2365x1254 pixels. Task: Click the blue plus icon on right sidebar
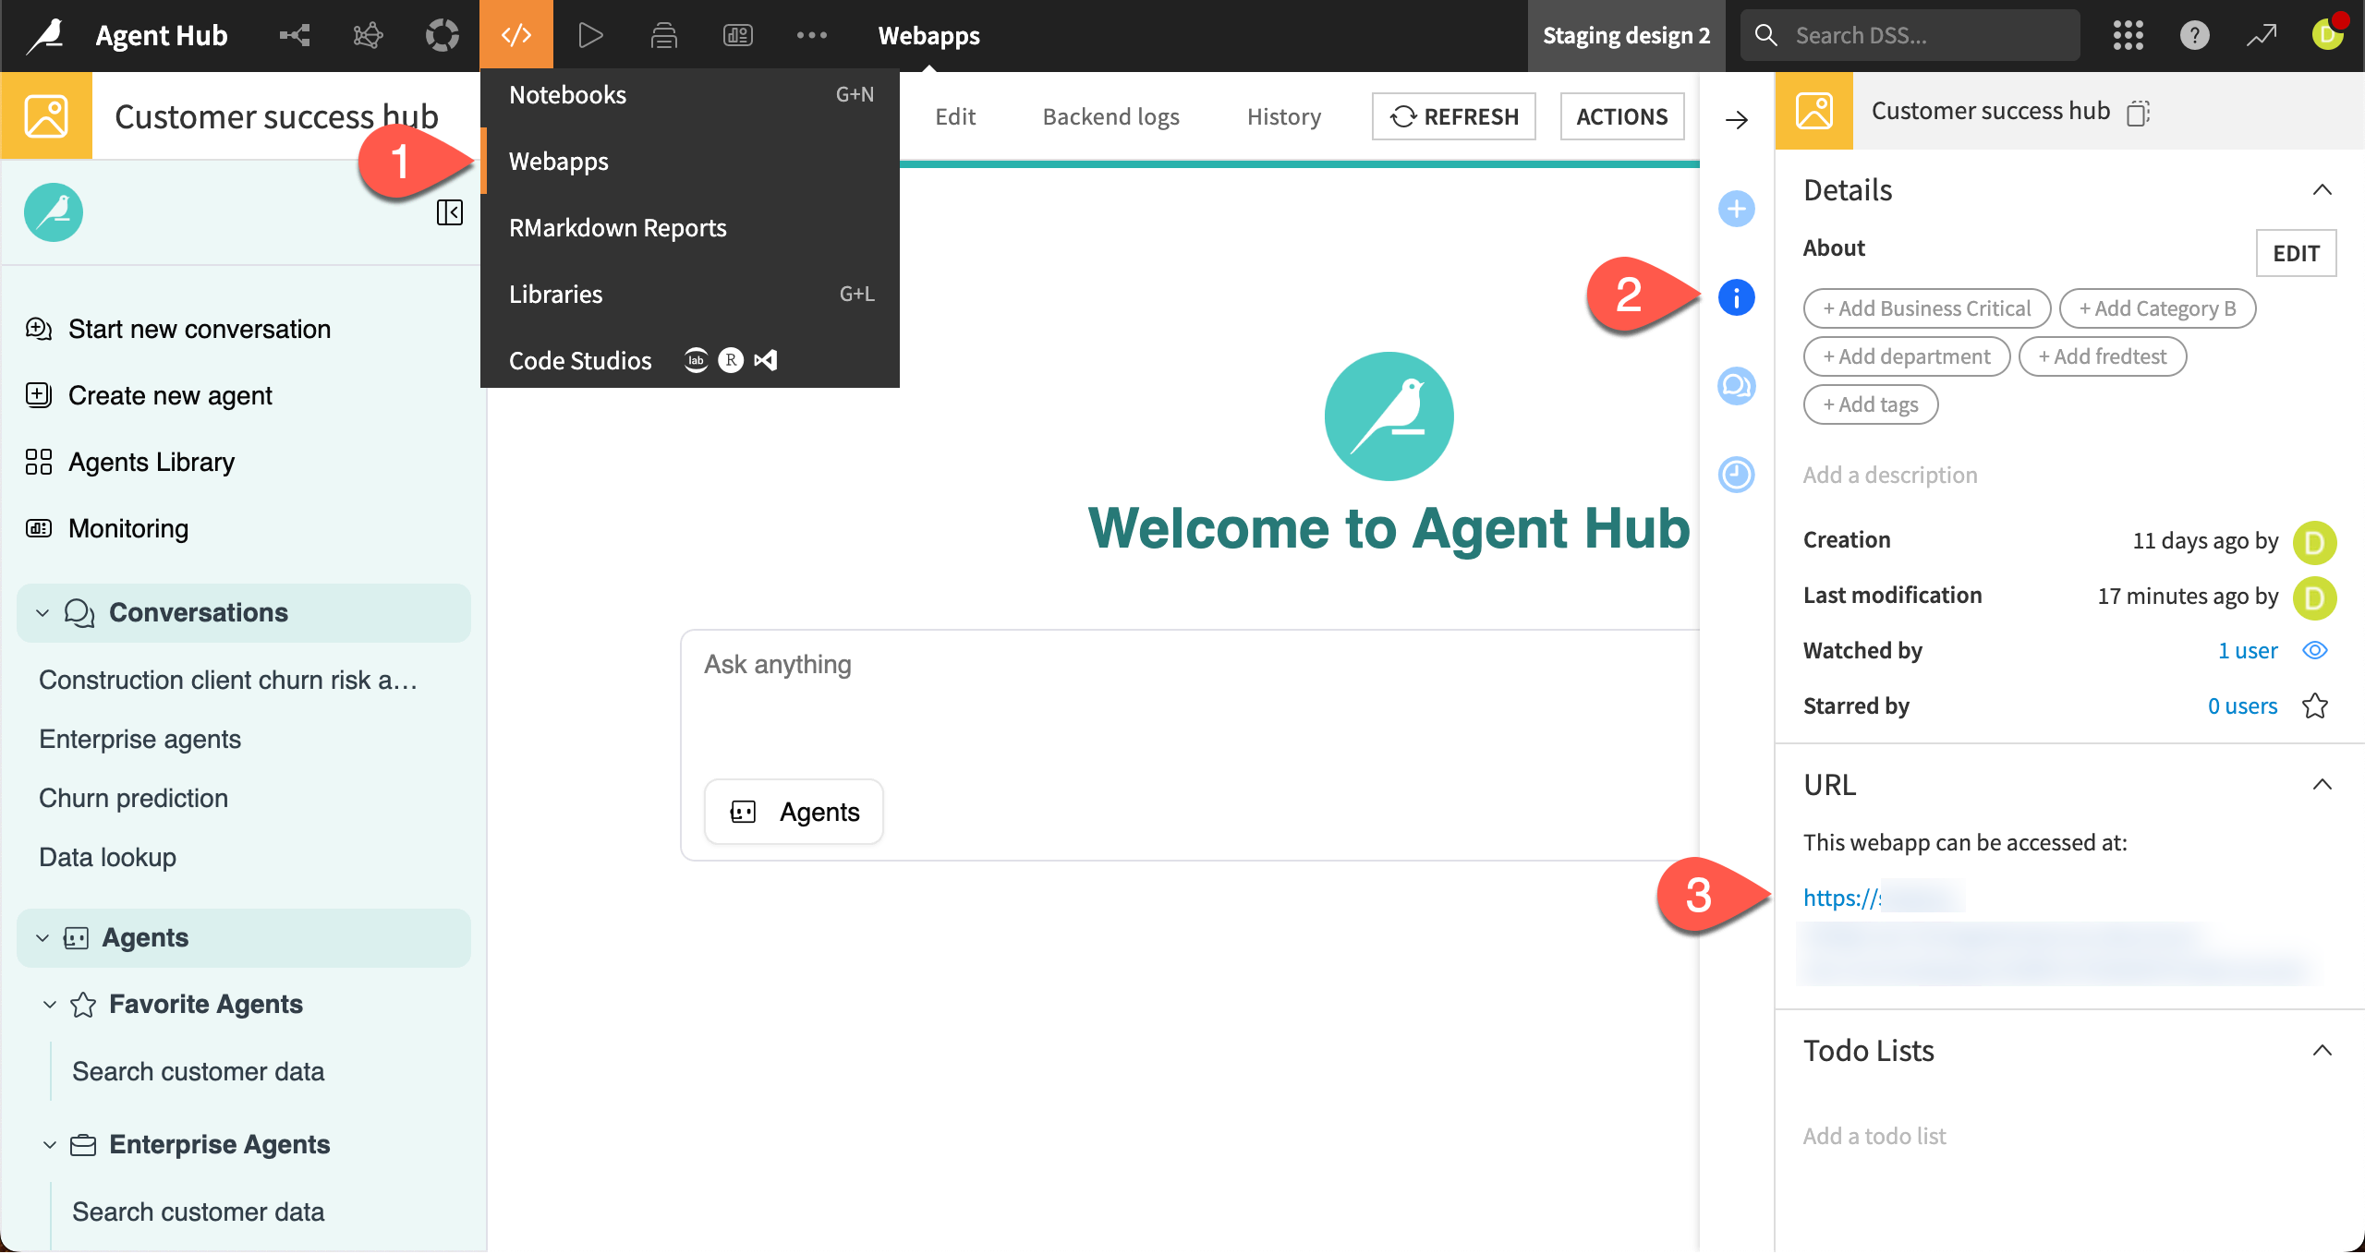[1737, 209]
